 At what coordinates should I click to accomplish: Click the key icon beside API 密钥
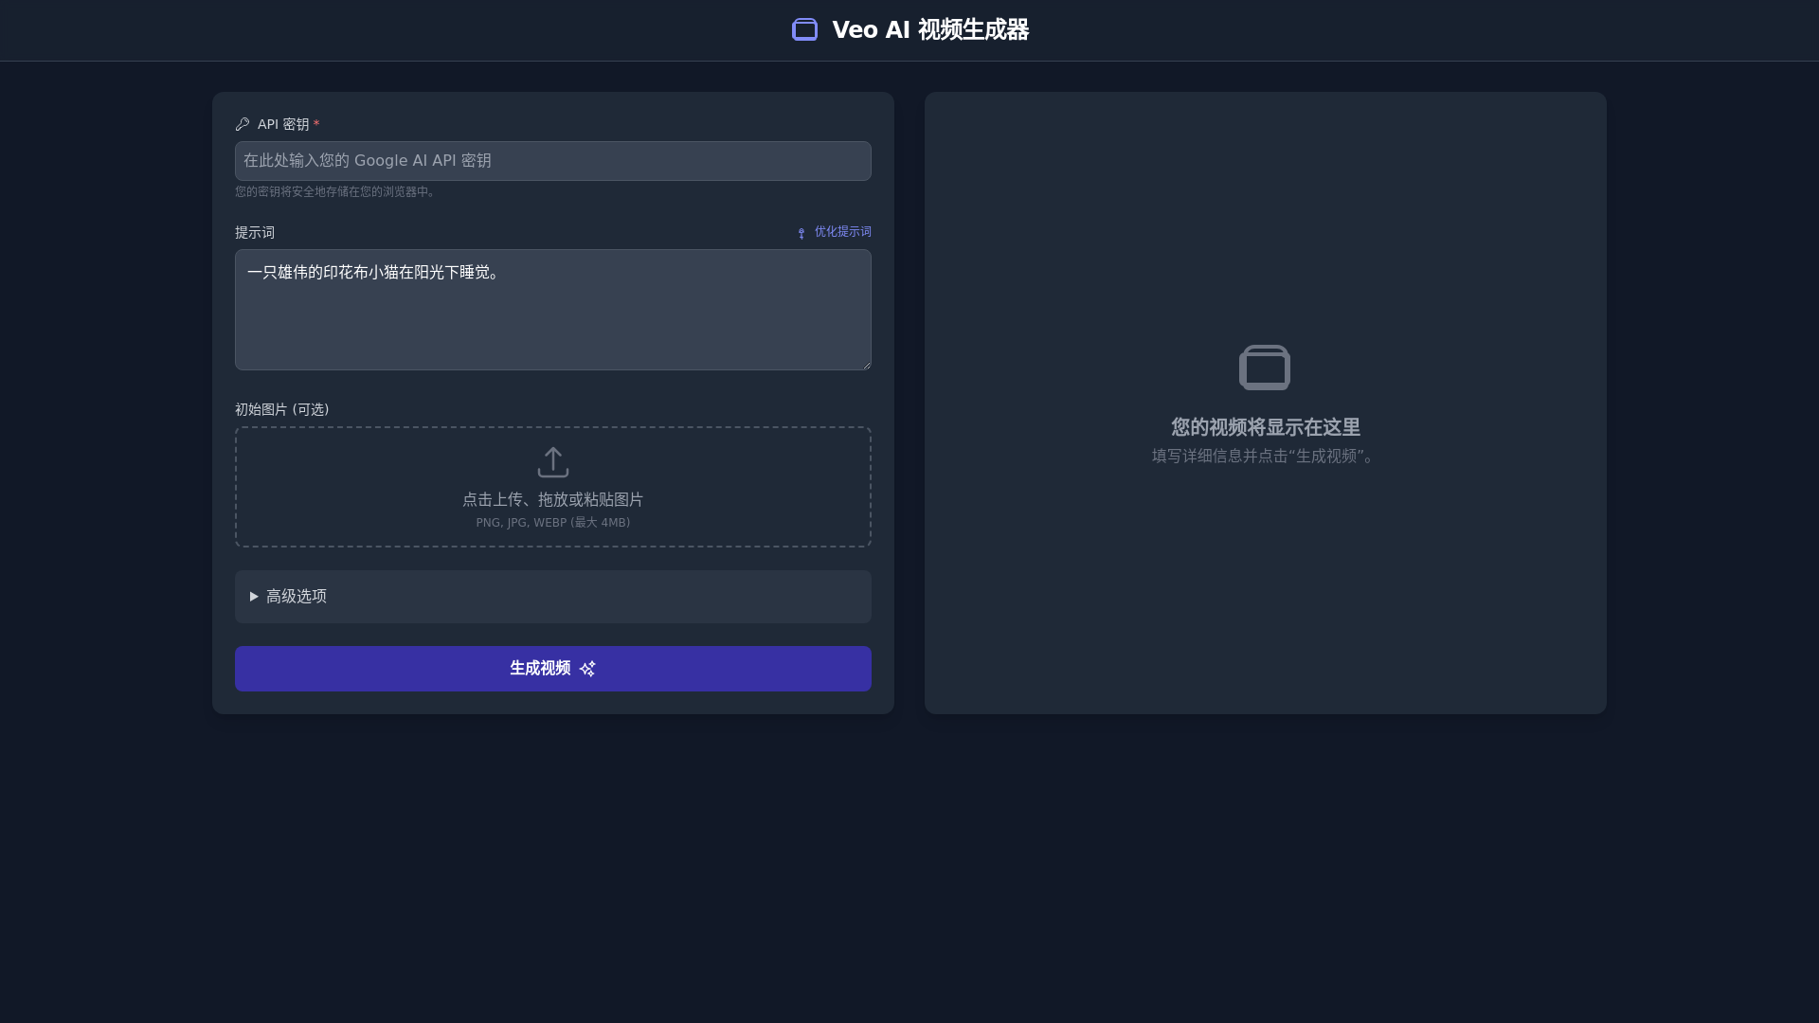[243, 124]
